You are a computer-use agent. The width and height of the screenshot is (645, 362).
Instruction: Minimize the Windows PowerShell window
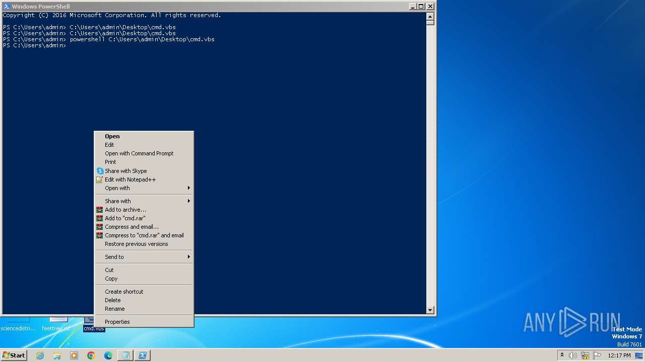[413, 7]
